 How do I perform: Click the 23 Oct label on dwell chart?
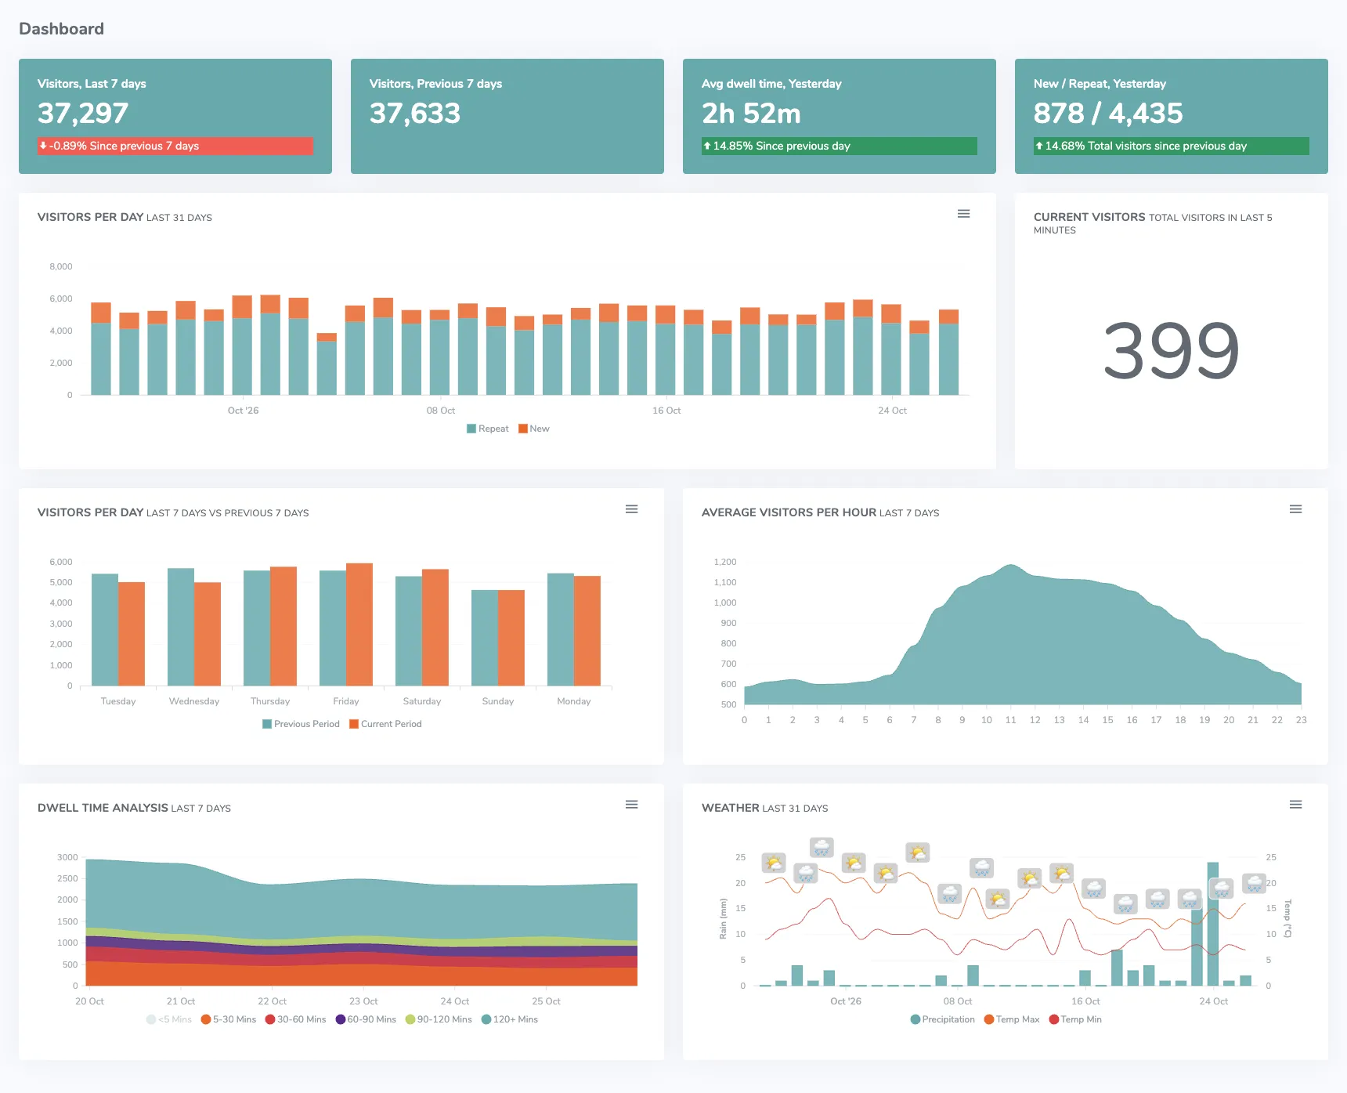(x=363, y=1001)
